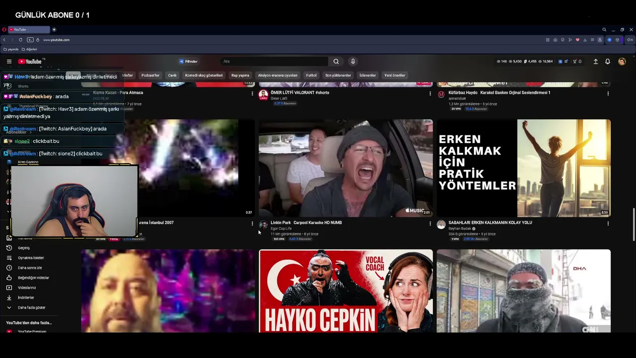Viewport: 636px width, 358px height.
Task: Open the Opera AI sidebar button
Action: click(x=630, y=40)
